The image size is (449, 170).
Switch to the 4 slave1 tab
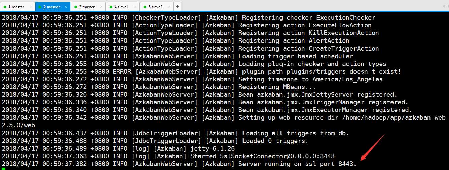pos(122,7)
